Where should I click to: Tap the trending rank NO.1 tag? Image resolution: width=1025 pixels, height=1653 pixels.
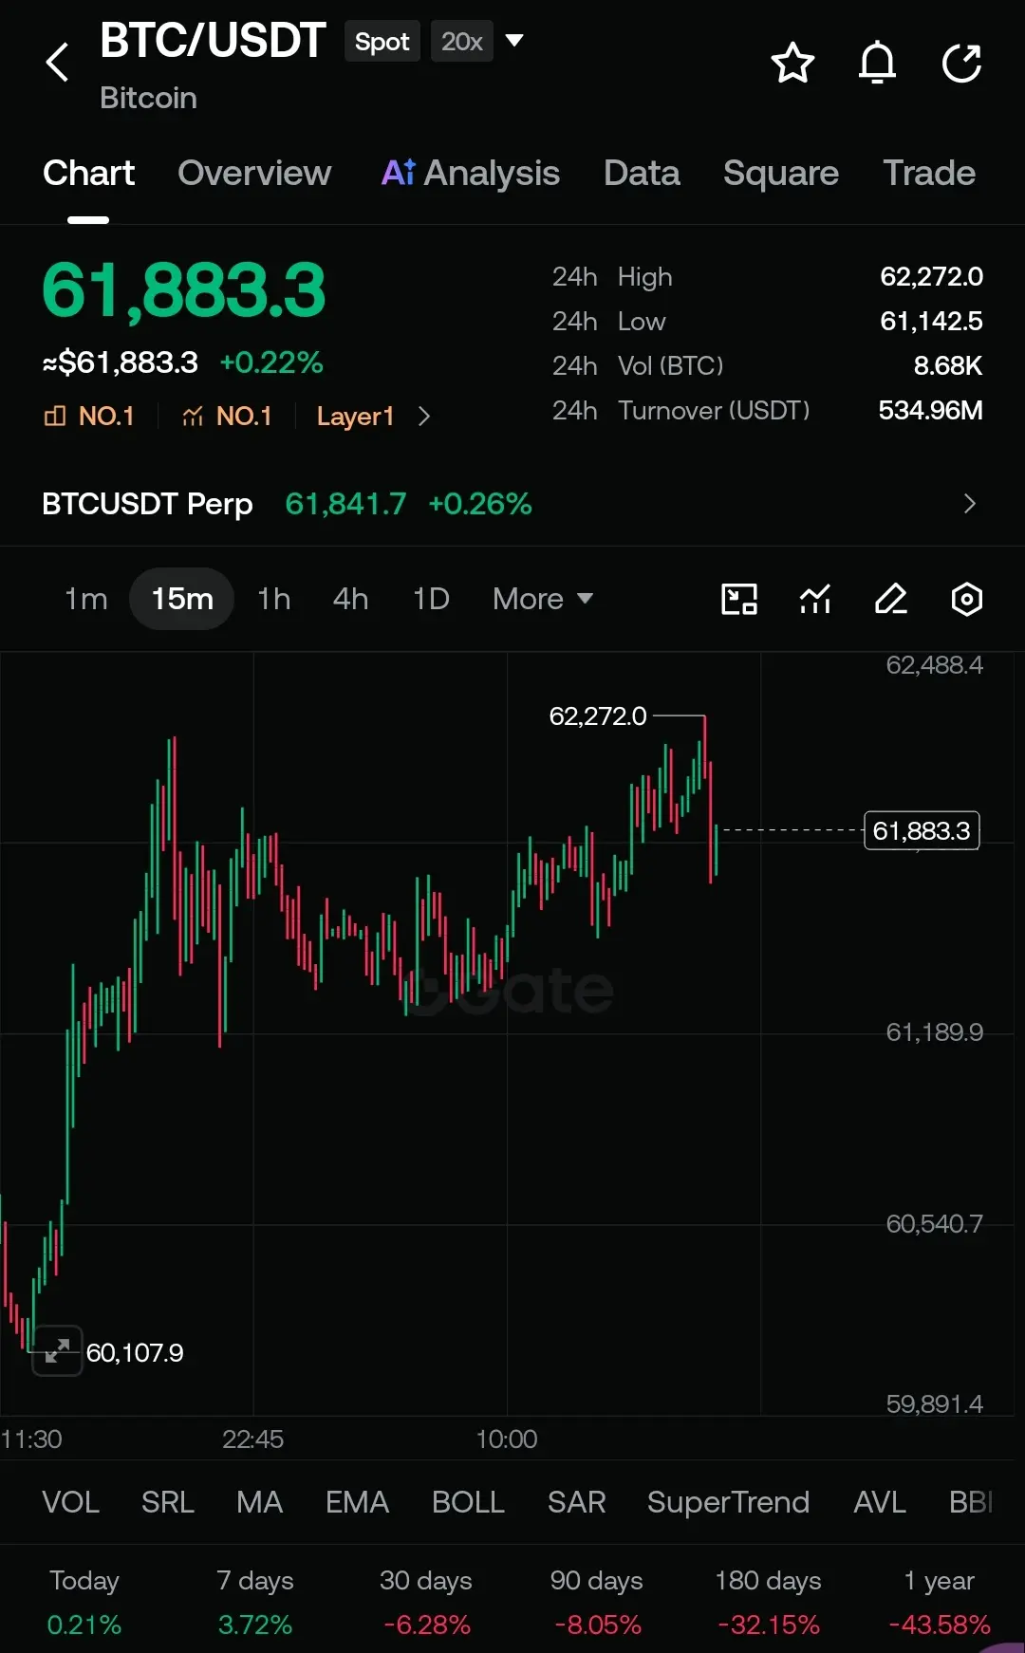coord(227,416)
